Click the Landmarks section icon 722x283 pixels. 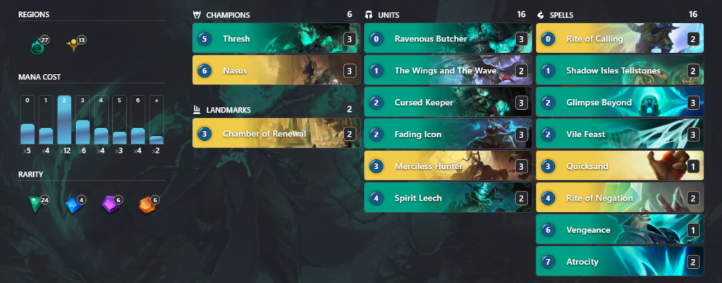(197, 110)
